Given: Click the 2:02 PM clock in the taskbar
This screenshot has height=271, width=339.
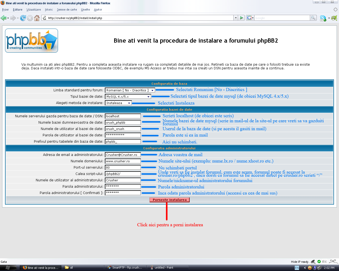Looking at the screenshot, I should pos(329,268).
